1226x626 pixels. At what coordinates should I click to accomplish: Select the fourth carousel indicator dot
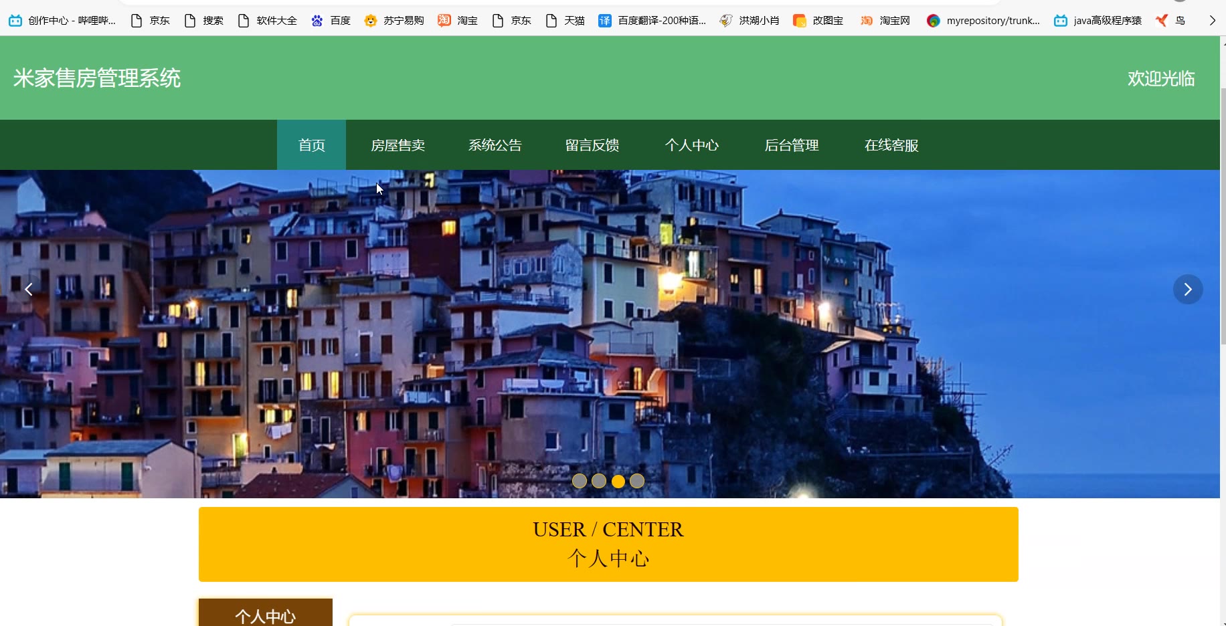637,481
